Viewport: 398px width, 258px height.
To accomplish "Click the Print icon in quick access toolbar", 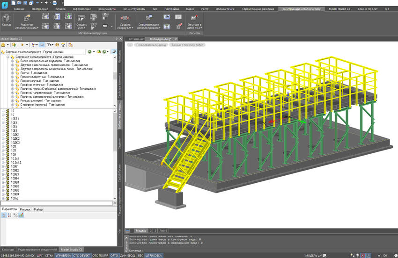I will (55, 3).
